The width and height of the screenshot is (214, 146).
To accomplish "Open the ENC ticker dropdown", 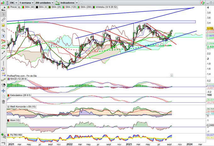I will 14,3.
